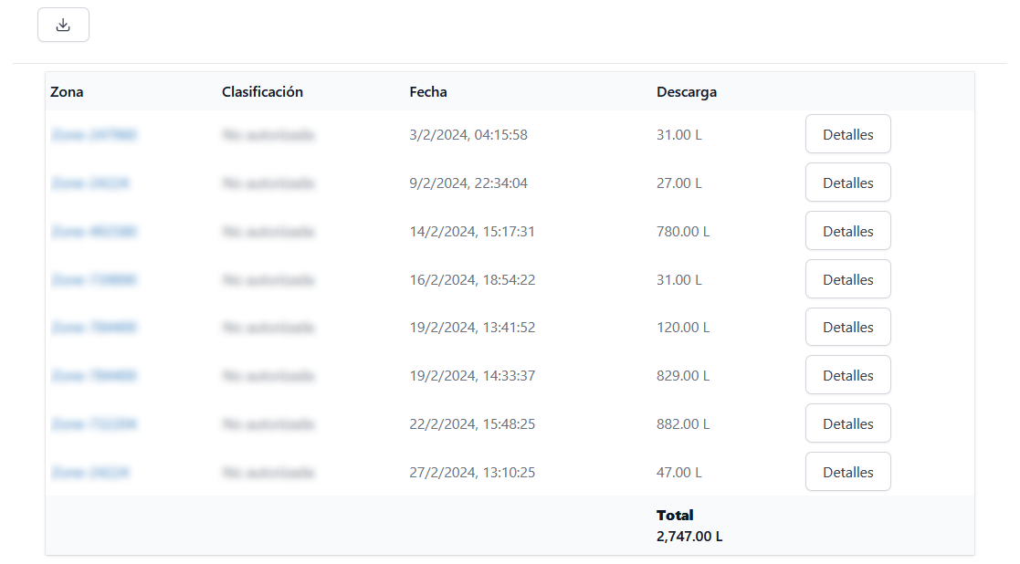This screenshot has height=564, width=1020.
Task: Open the zone link for 19/2/2024 13:41:52
Action: coord(94,328)
